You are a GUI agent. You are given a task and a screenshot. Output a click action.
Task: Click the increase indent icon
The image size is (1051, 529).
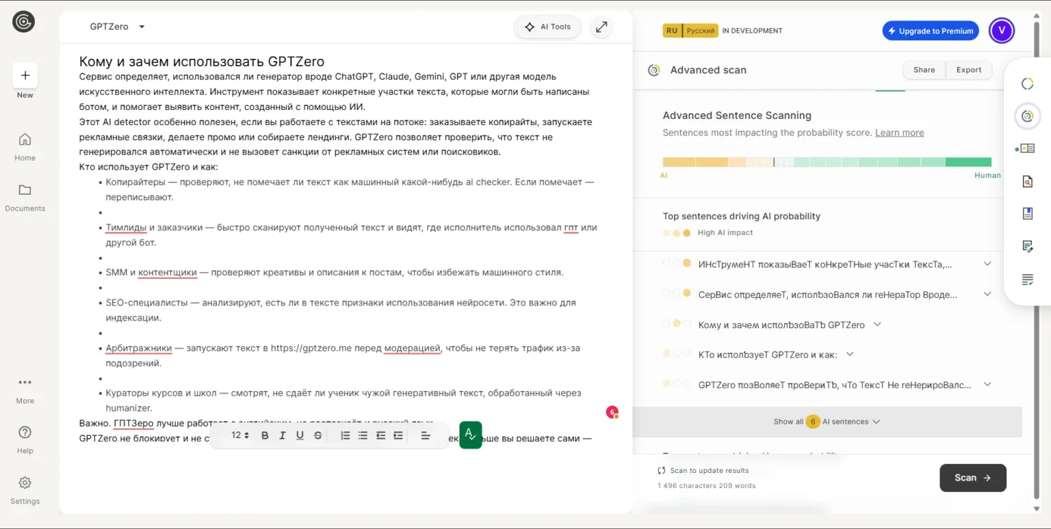coord(398,435)
